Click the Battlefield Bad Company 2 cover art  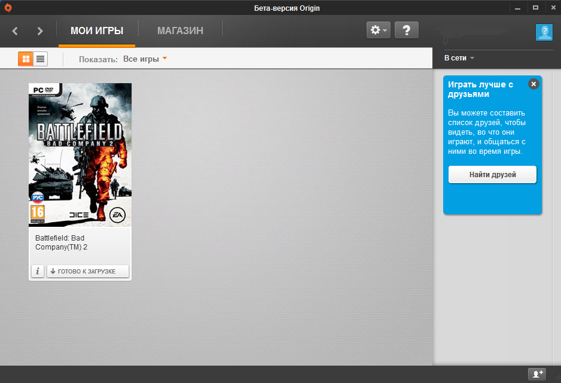(x=80, y=154)
